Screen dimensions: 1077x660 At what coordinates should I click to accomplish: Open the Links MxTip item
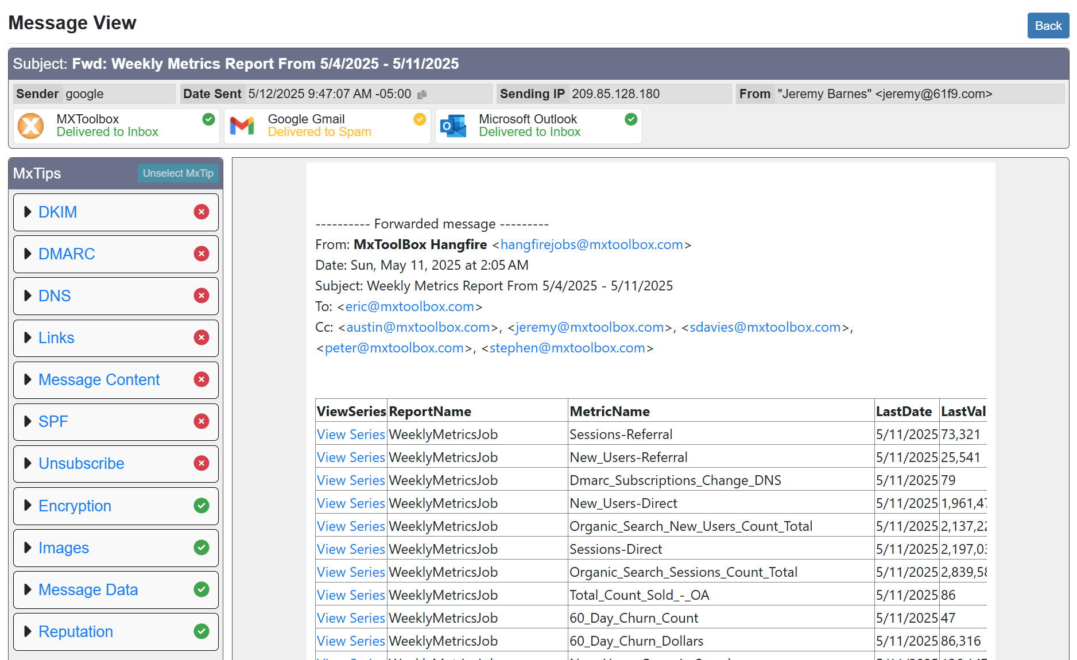coord(56,337)
